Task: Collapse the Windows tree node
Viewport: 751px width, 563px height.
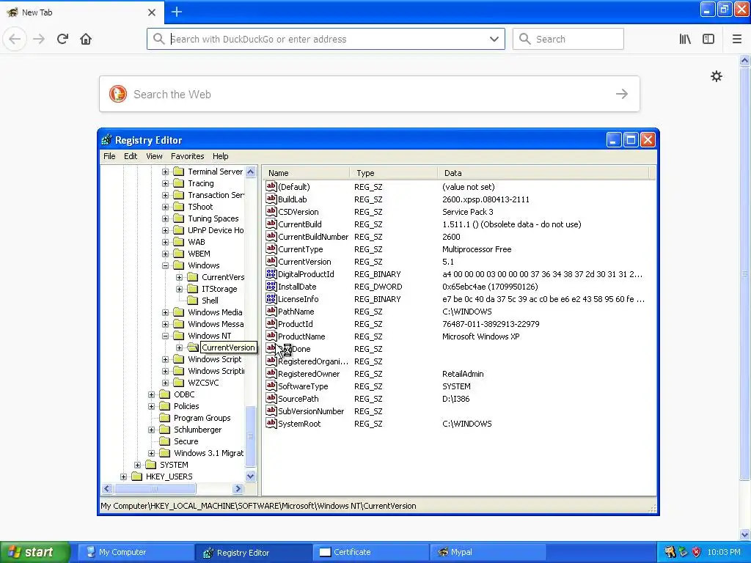Action: coord(165,265)
